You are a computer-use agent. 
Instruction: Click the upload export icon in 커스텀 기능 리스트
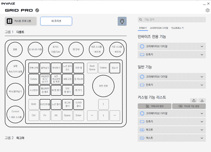194,100
